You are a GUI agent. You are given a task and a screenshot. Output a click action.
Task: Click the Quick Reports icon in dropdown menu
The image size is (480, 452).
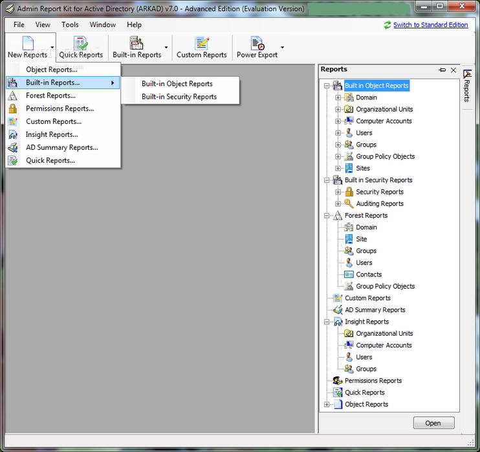tap(12, 160)
